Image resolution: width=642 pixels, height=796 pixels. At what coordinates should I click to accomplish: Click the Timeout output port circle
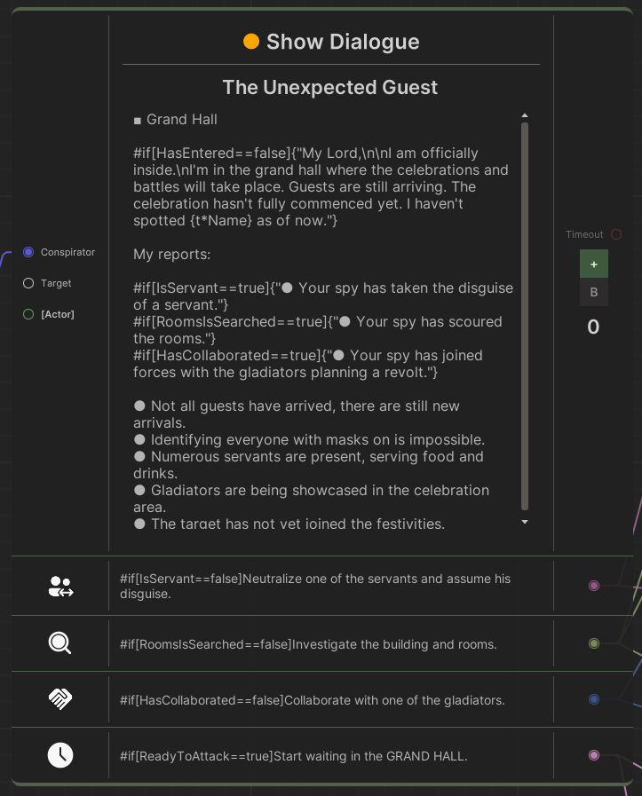pyautogui.click(x=616, y=234)
